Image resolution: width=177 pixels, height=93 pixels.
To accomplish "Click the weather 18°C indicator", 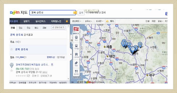I will pyautogui.click(x=110, y=21).
